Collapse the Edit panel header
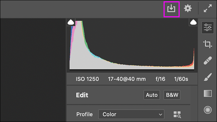The width and height of the screenshot is (217, 122). click(82, 95)
